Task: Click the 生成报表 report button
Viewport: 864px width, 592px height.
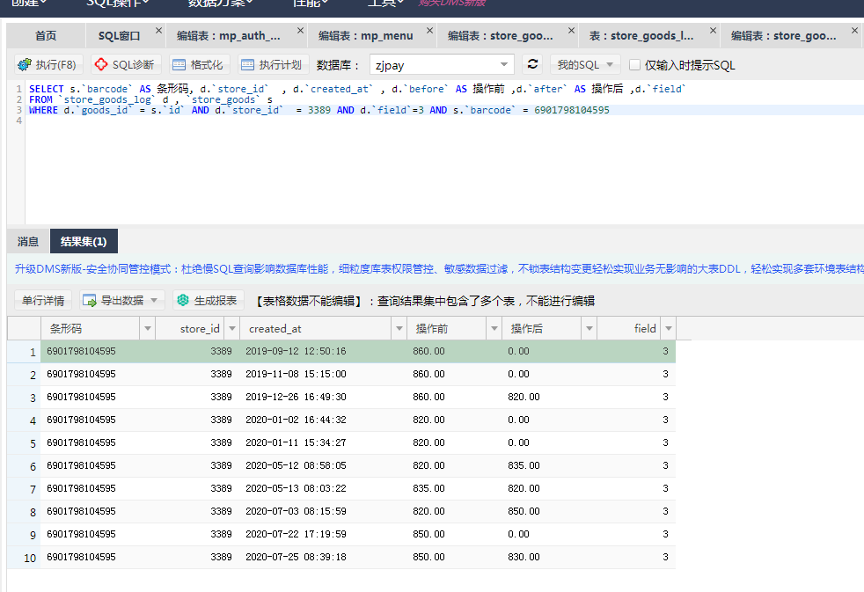Action: [208, 301]
